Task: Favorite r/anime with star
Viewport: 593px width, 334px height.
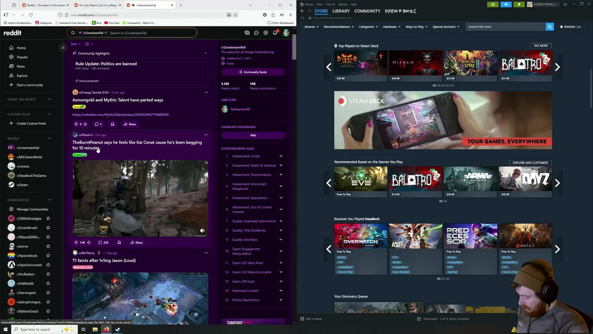Action: 48,246
